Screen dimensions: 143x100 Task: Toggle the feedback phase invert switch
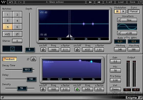pyautogui.click(x=34, y=59)
